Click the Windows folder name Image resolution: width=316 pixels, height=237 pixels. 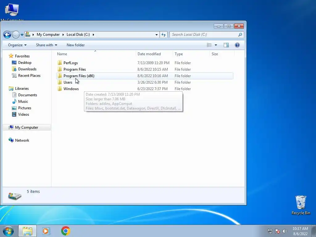(71, 89)
